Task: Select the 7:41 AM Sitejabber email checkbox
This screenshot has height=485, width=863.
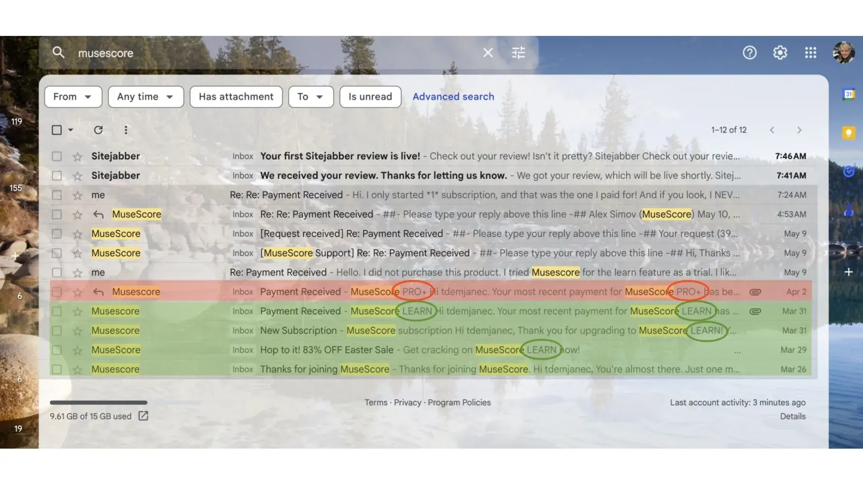Action: [57, 176]
